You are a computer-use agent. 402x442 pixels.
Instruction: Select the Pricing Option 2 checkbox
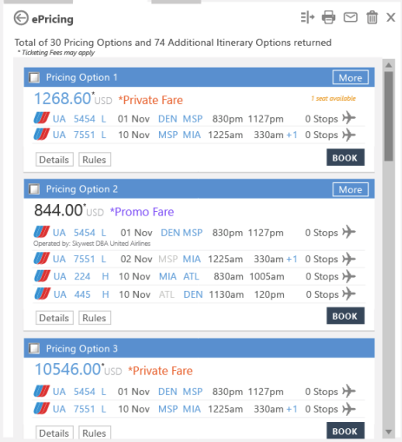click(34, 189)
